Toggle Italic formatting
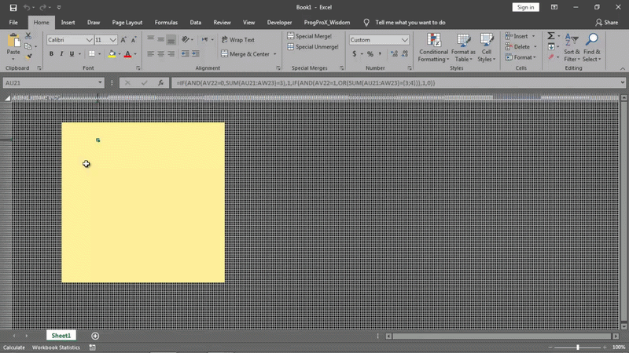Image resolution: width=629 pixels, height=353 pixels. pyautogui.click(x=61, y=53)
